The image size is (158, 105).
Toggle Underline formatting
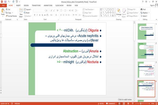[40, 15]
